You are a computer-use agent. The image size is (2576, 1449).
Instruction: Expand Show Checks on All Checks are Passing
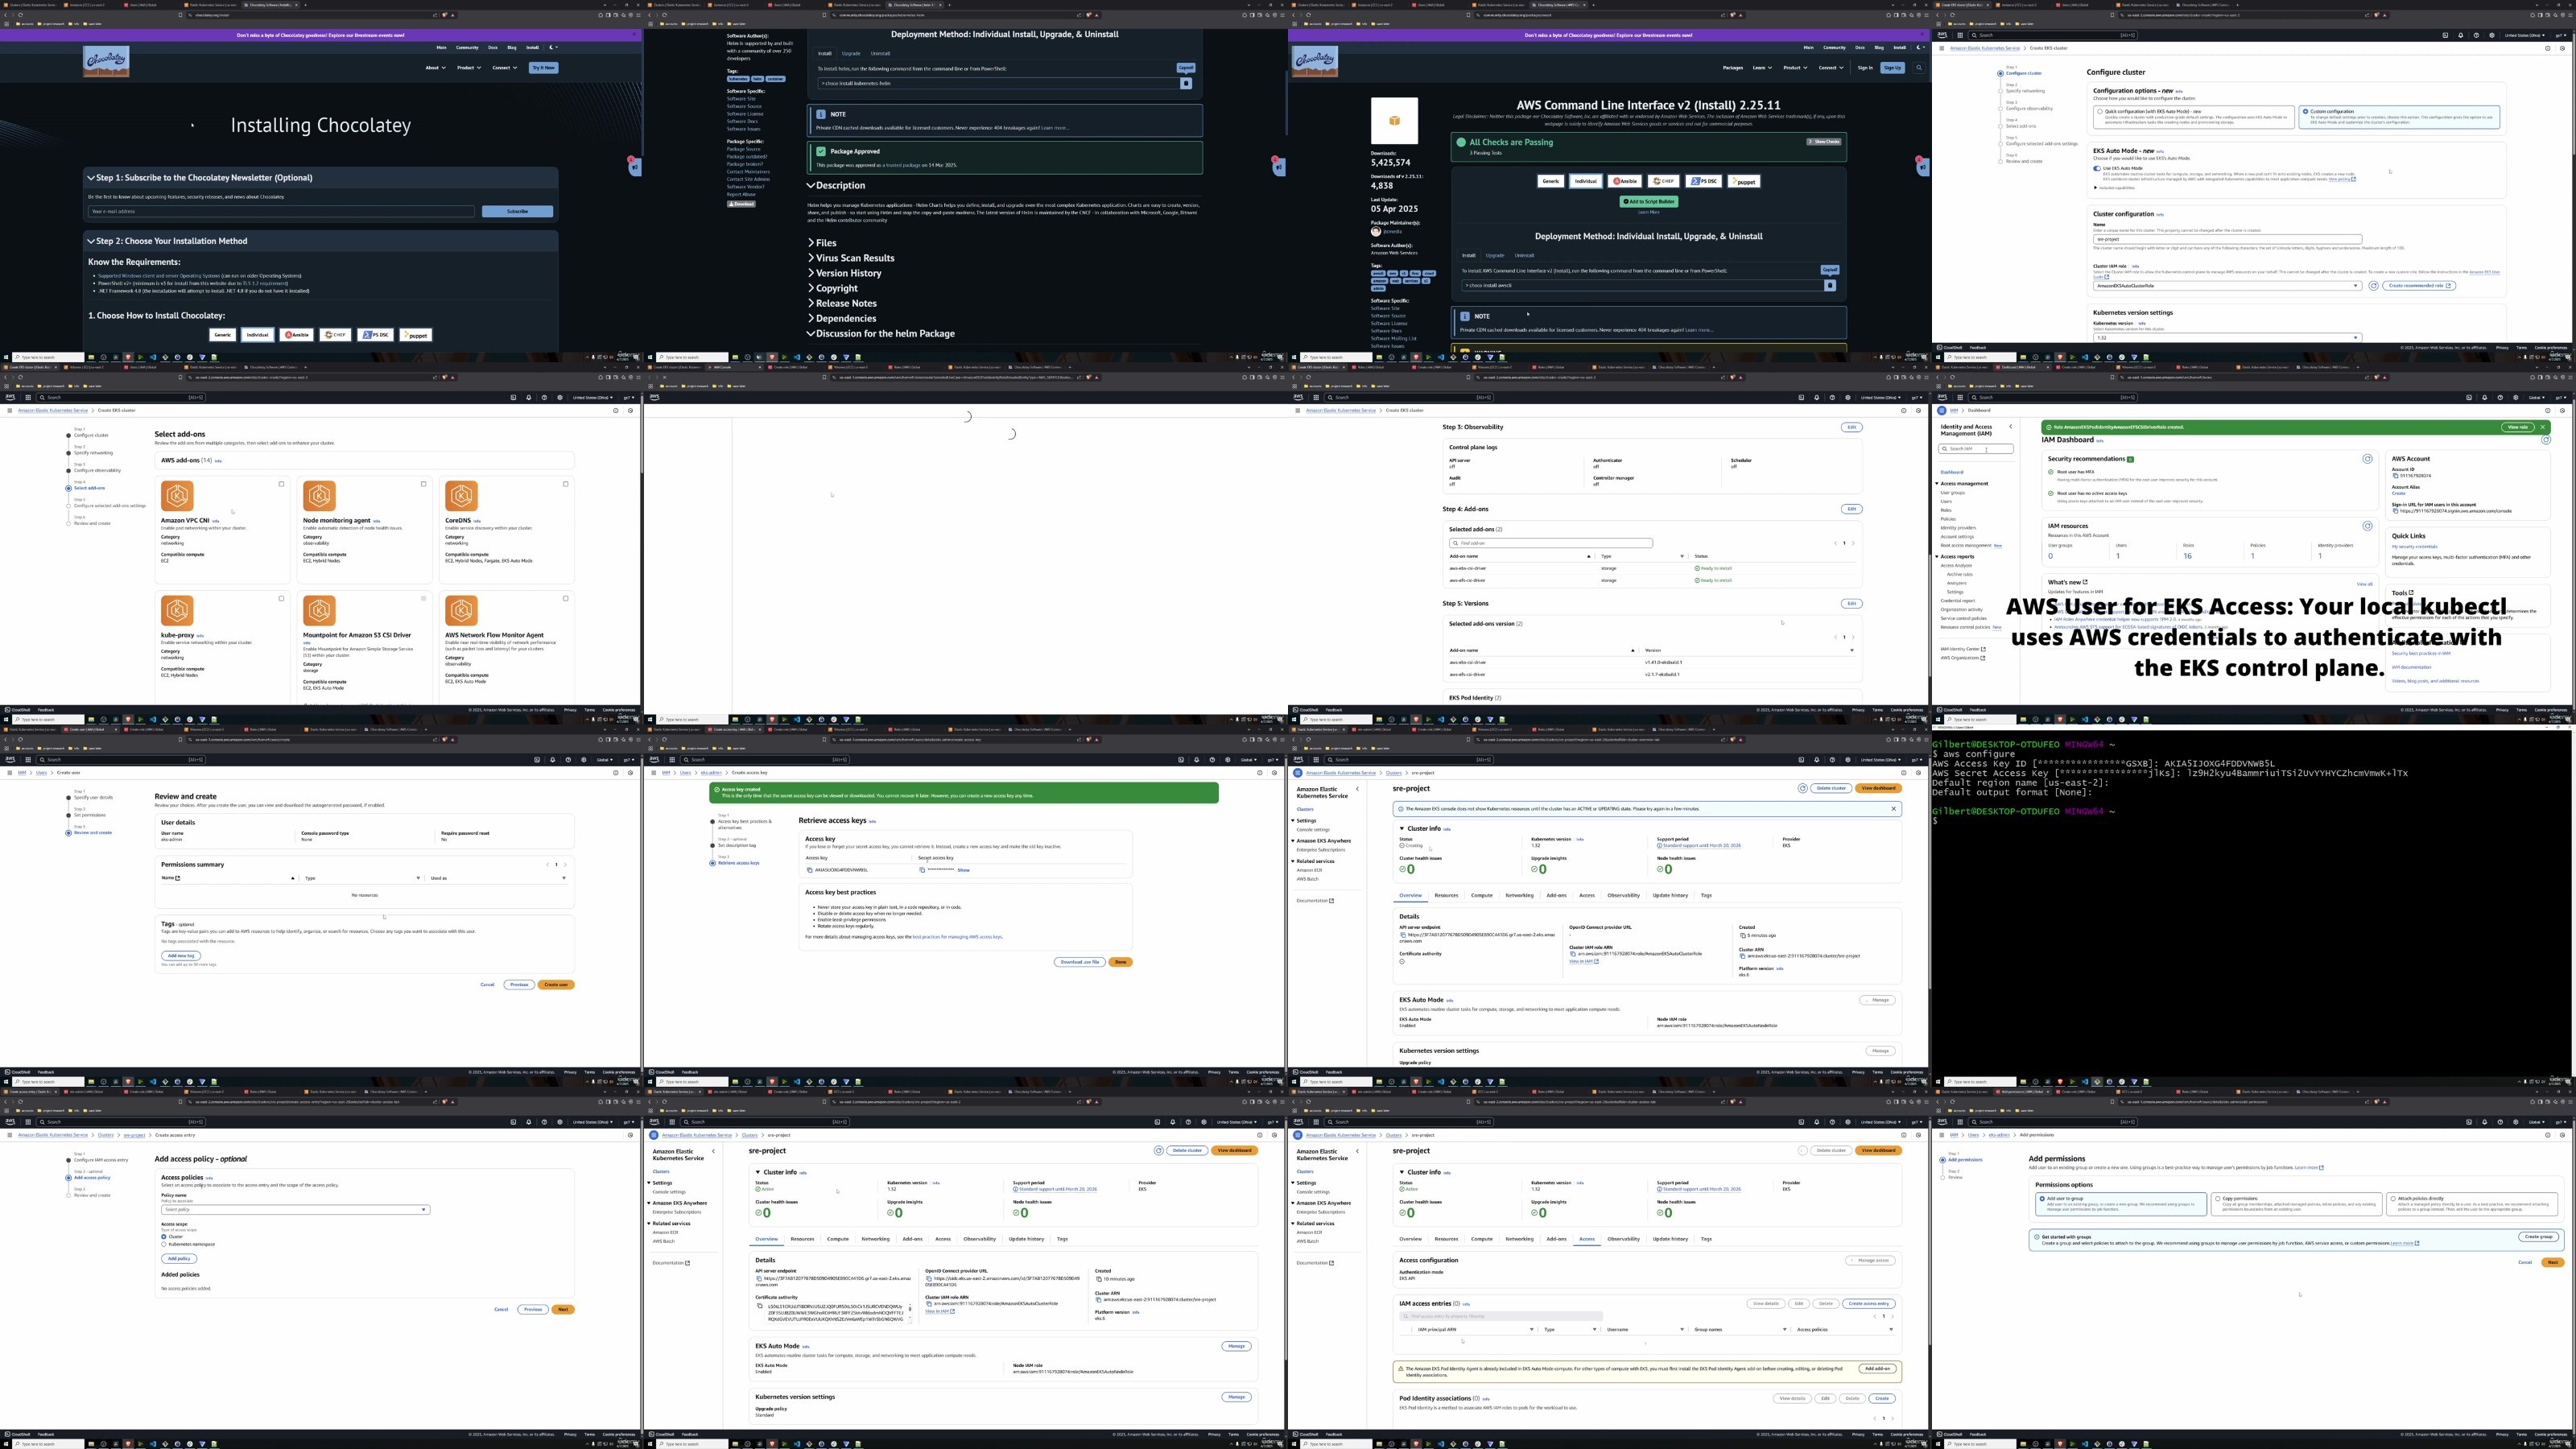pos(1823,142)
